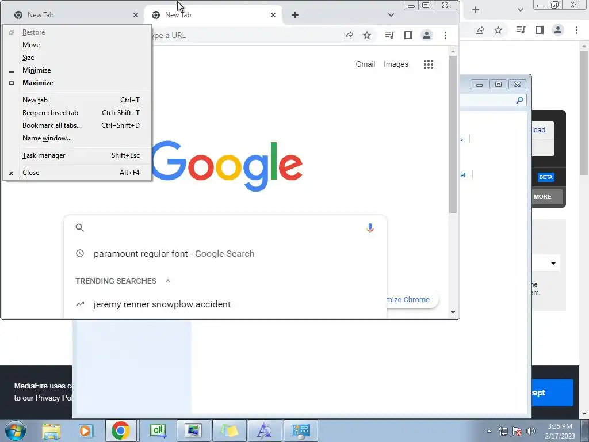Click the front Chrome vertical scrollbar thumb
The height and width of the screenshot is (442, 589).
(x=453, y=134)
